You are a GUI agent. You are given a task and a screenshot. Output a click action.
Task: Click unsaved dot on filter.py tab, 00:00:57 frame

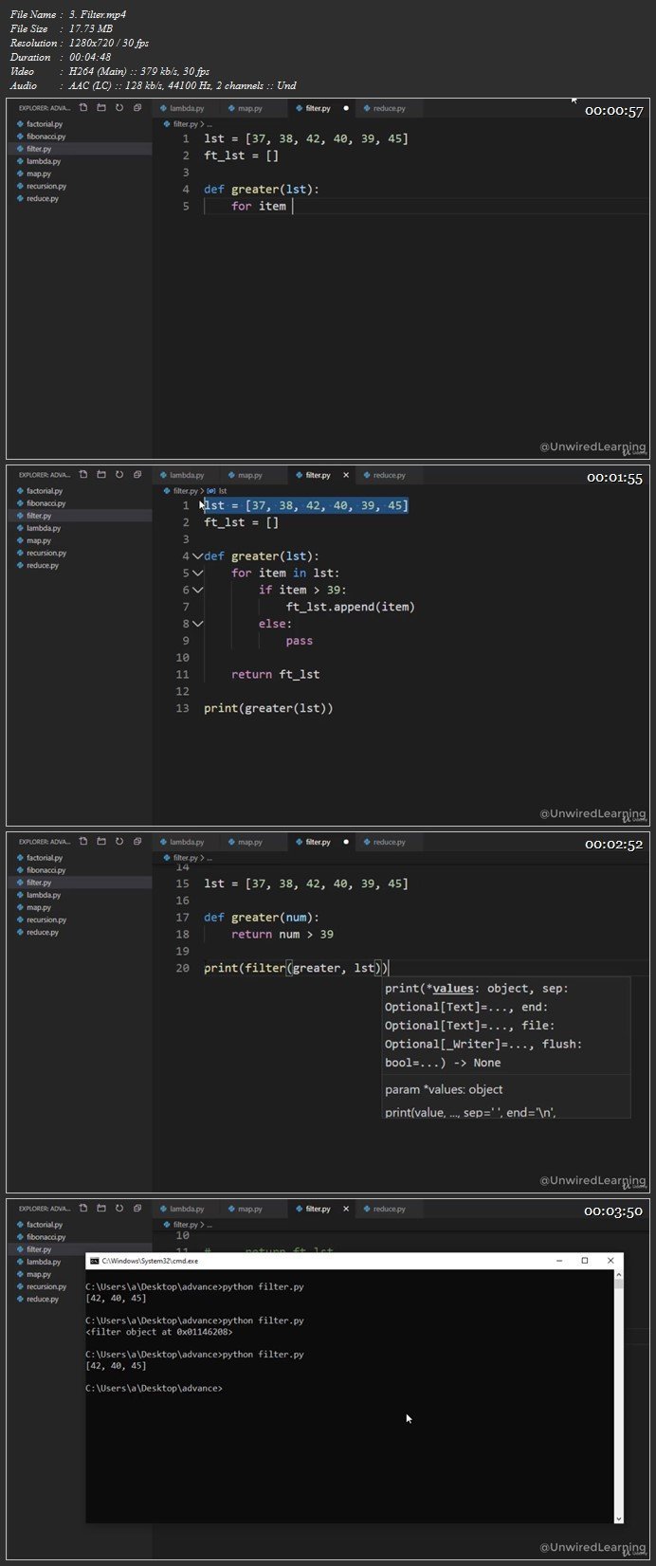click(346, 108)
